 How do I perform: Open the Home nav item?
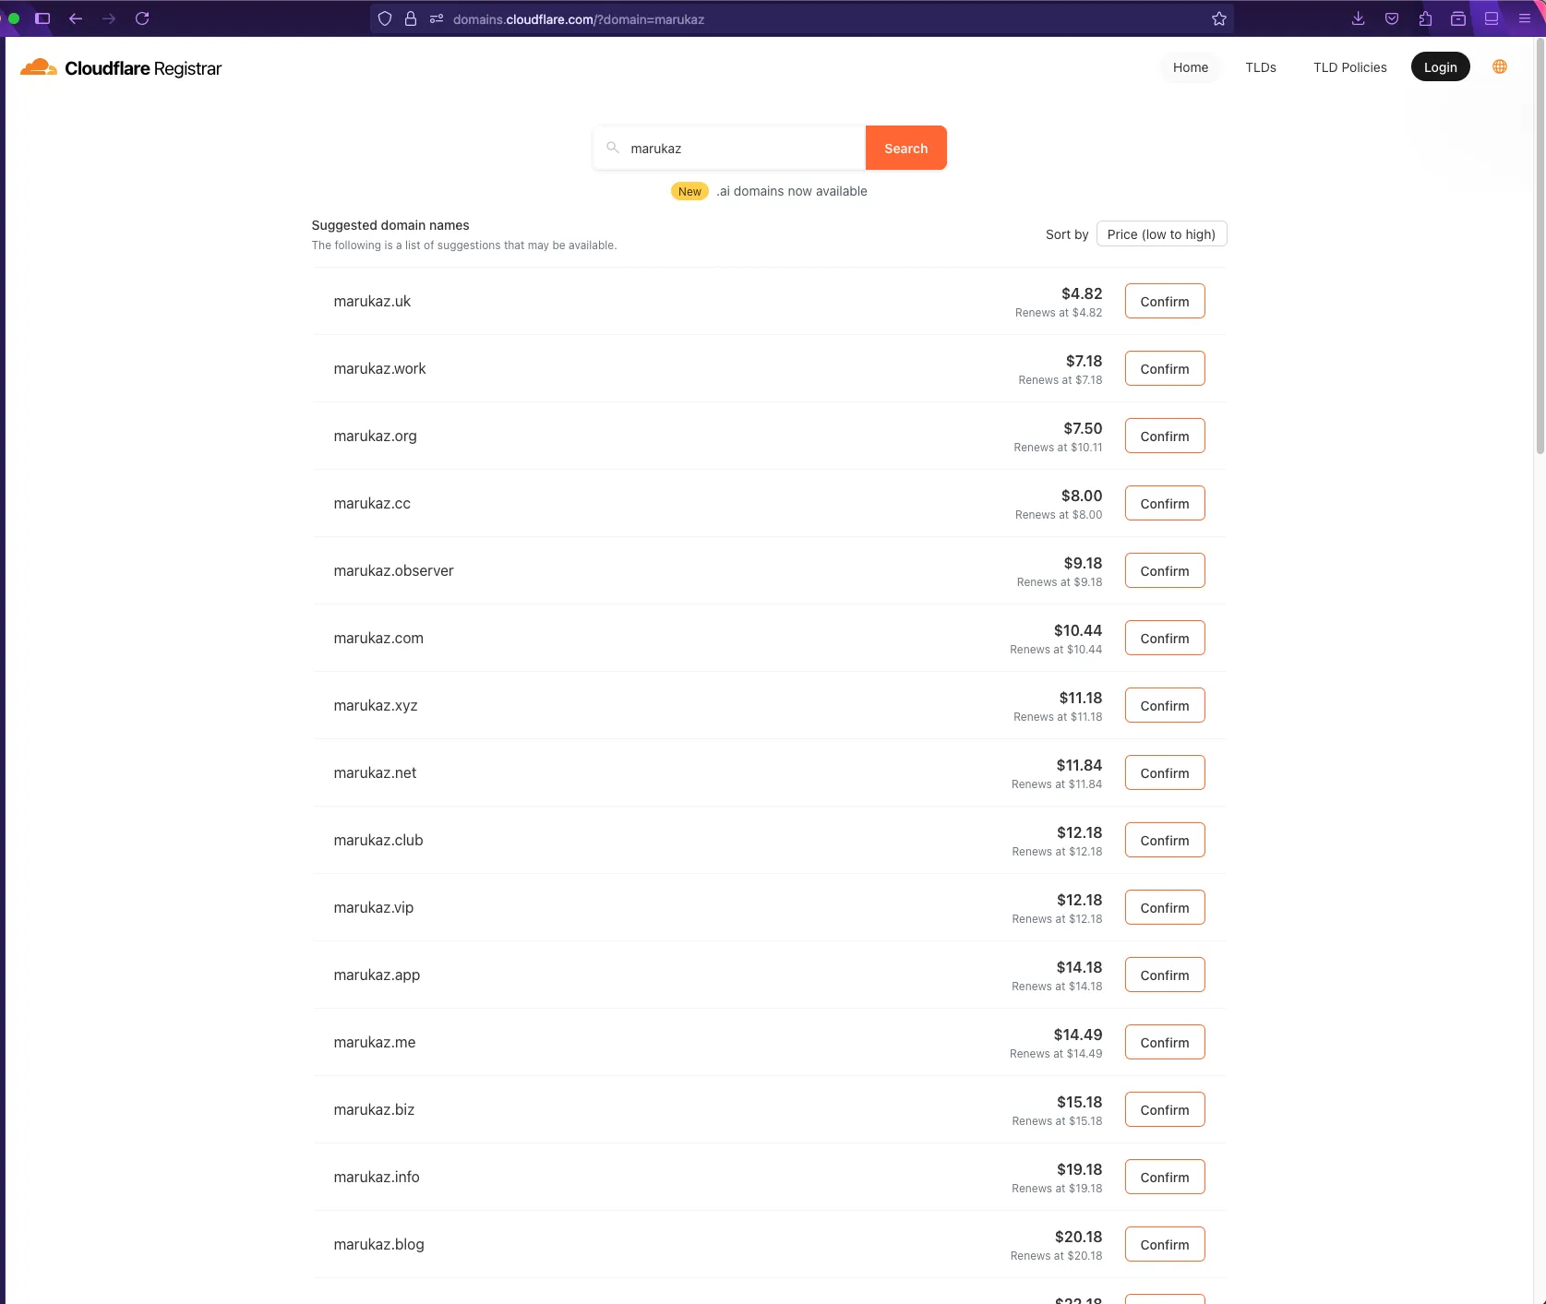click(x=1191, y=67)
